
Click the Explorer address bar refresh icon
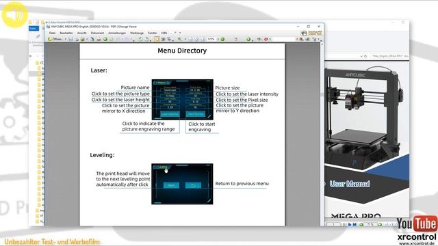365,56
